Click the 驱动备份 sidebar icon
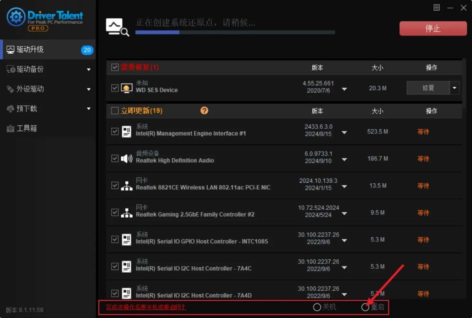The width and height of the screenshot is (472, 318). (11, 69)
